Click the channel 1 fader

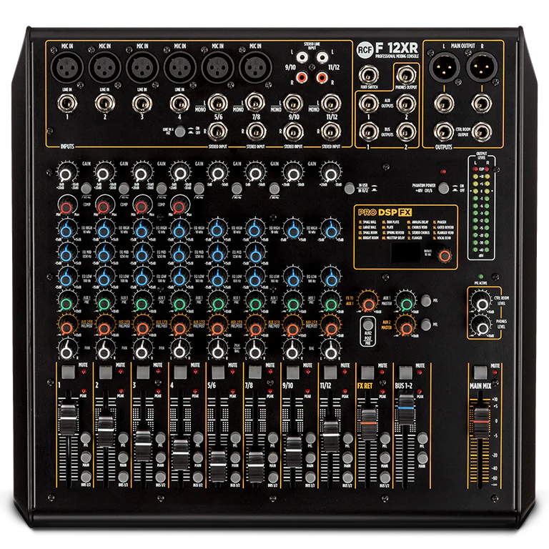pyautogui.click(x=68, y=420)
